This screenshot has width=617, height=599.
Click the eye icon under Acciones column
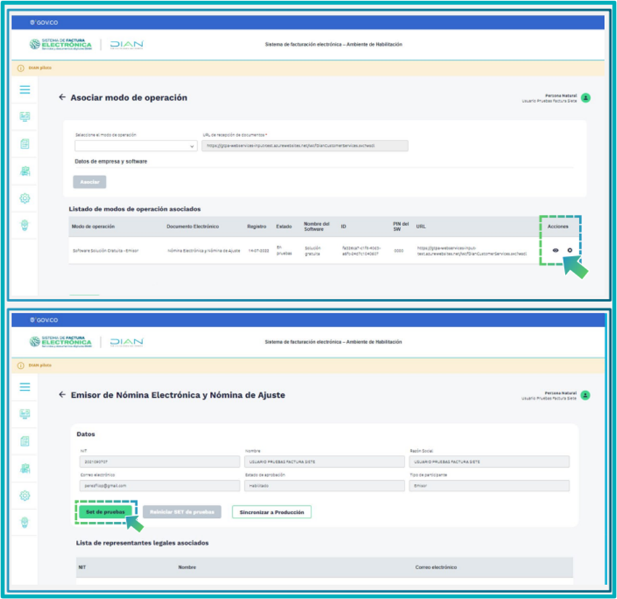point(556,251)
